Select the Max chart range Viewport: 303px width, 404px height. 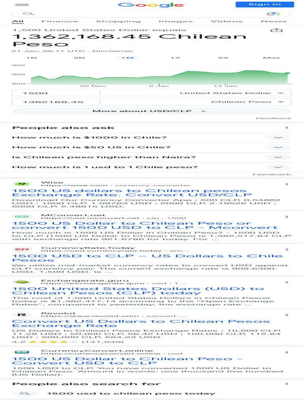click(271, 58)
